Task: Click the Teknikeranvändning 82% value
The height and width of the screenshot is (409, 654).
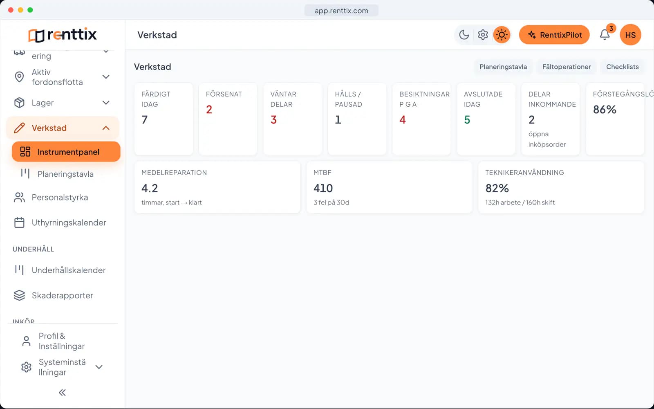Action: click(x=497, y=188)
